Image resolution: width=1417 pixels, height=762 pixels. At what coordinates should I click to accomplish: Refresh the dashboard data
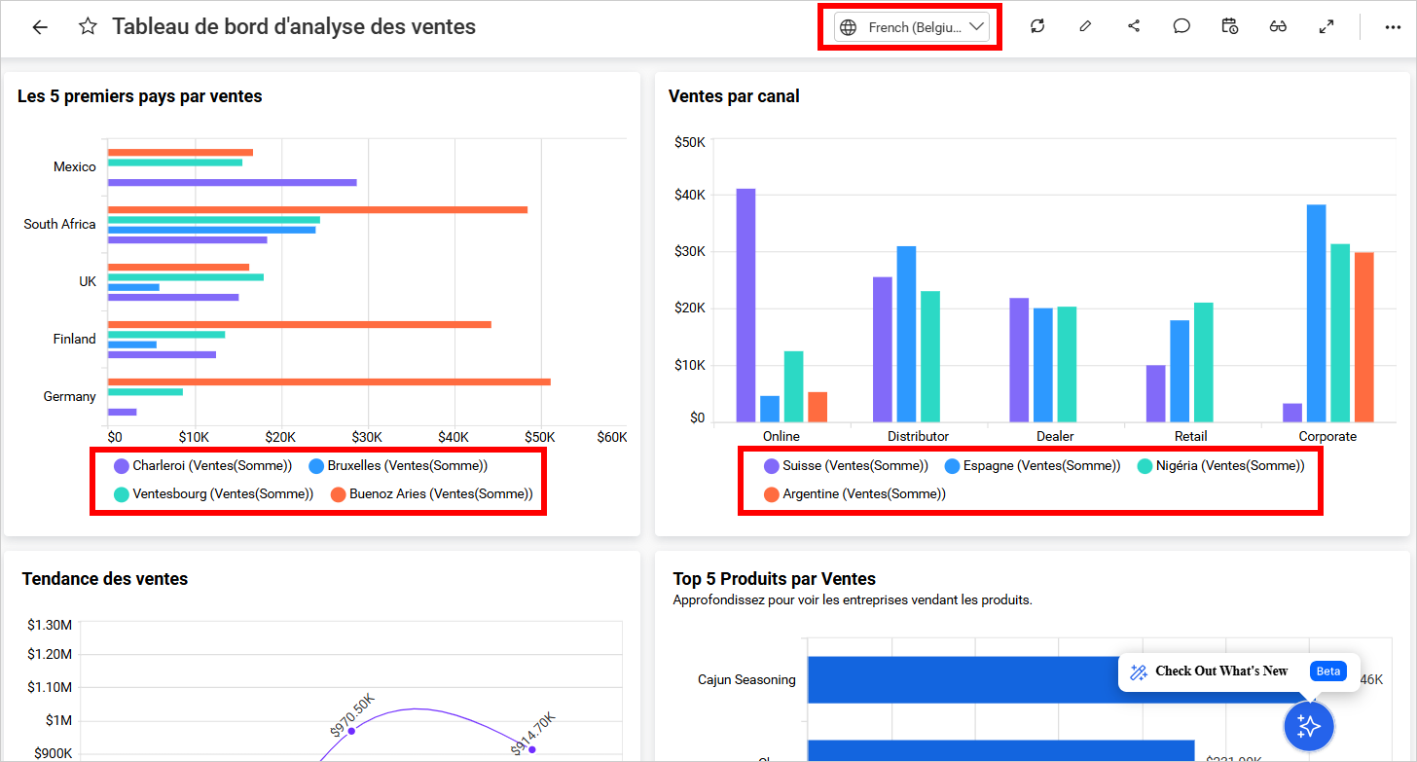tap(1037, 25)
